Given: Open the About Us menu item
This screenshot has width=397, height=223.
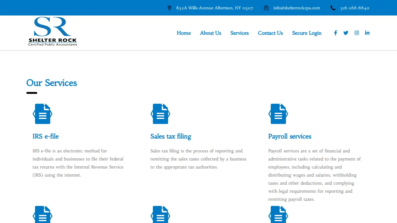Looking at the screenshot, I should 211,33.
